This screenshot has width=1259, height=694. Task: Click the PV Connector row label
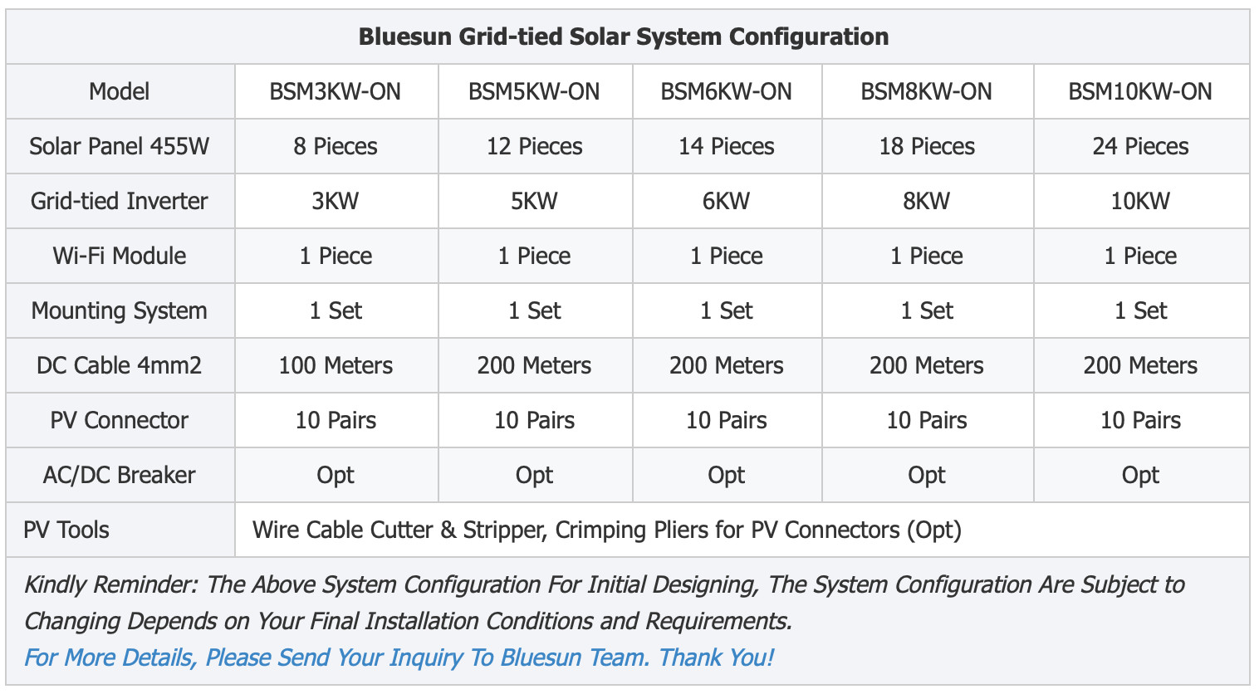pos(120,420)
